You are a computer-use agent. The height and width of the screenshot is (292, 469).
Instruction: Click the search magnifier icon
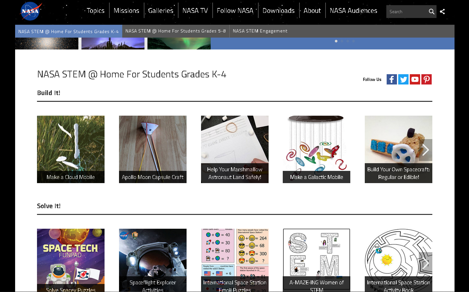coord(431,12)
